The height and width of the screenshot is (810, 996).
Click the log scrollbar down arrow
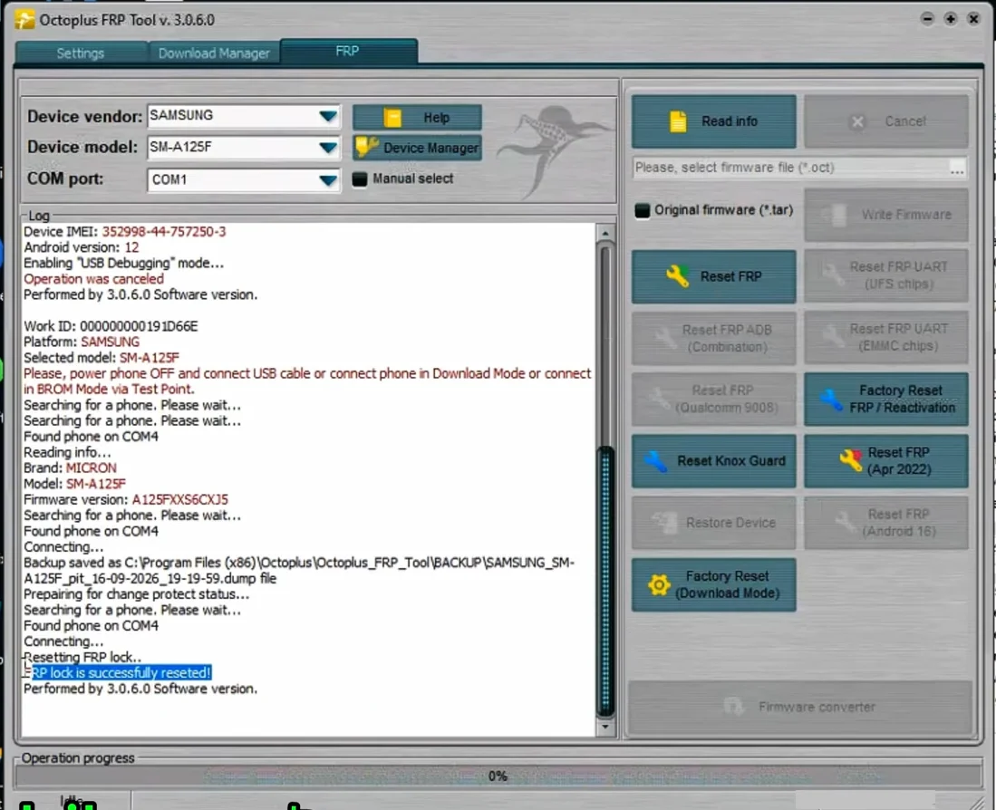(605, 727)
